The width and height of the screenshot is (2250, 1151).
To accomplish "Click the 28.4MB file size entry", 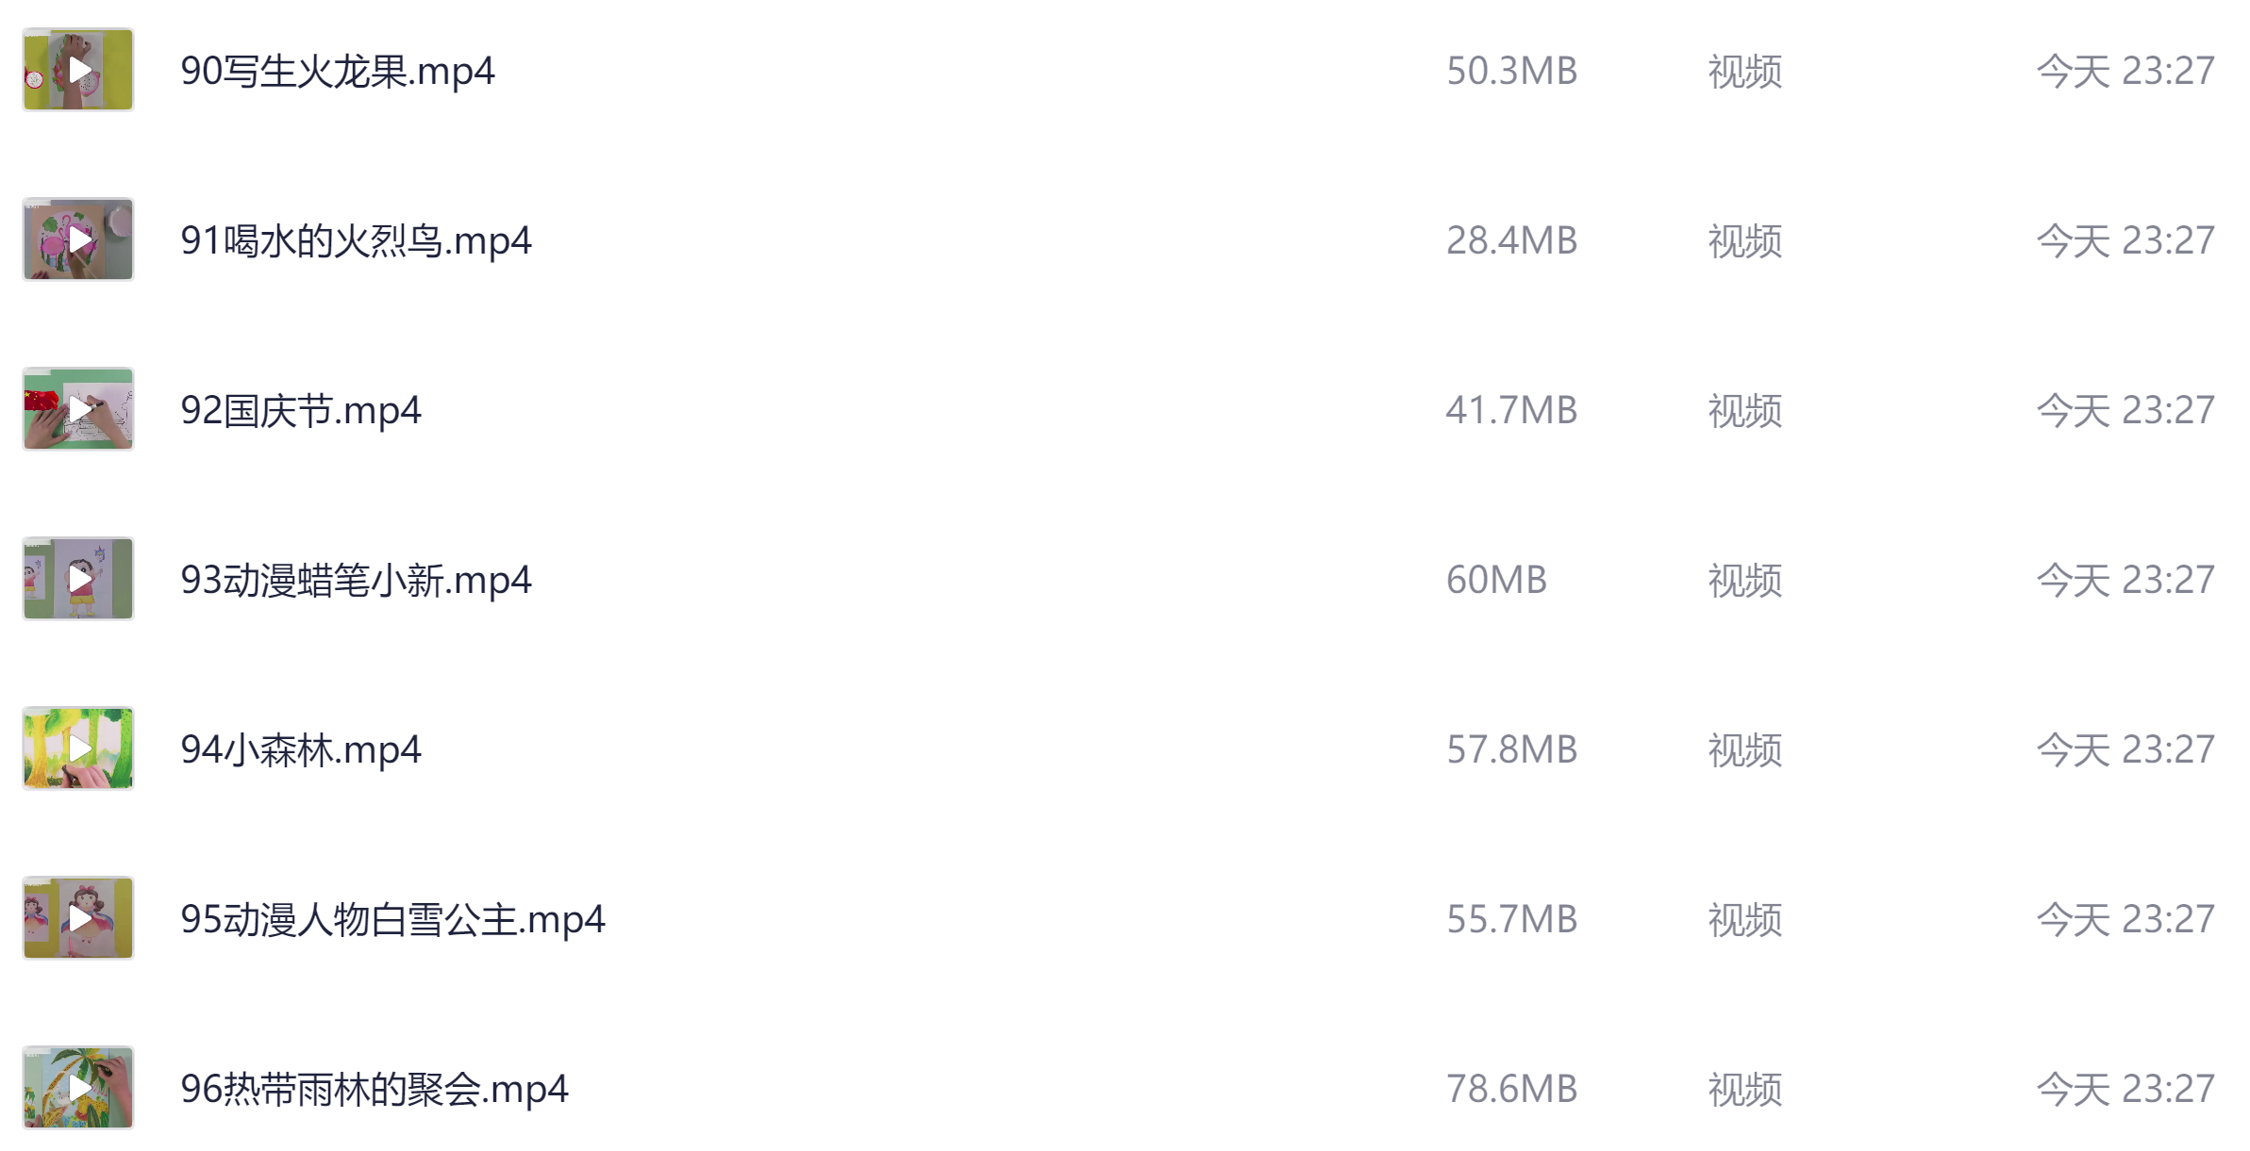I will tap(1511, 240).
